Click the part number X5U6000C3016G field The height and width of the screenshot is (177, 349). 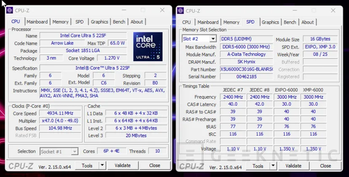246,69
